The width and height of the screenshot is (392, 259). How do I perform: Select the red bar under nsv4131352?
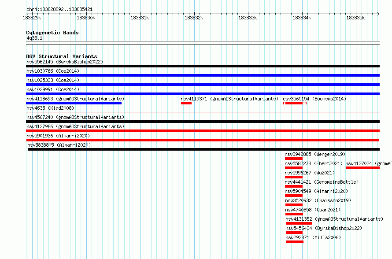point(299,223)
